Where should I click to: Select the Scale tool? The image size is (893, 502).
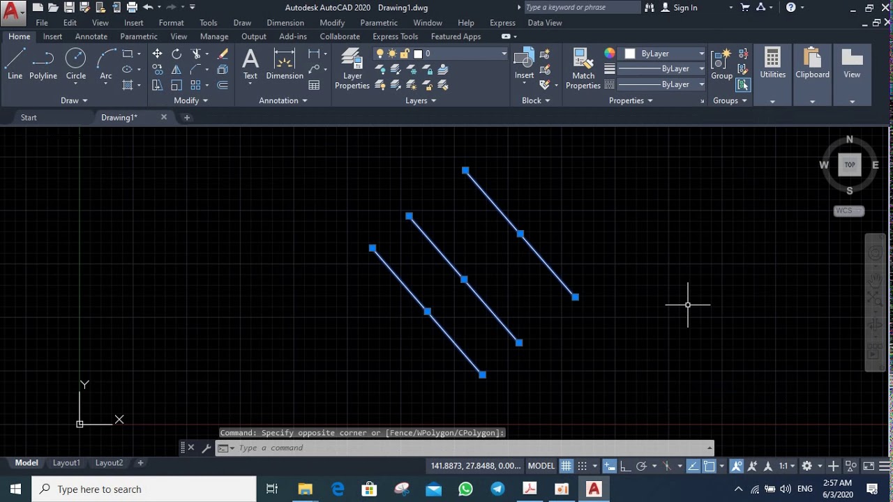pos(177,85)
